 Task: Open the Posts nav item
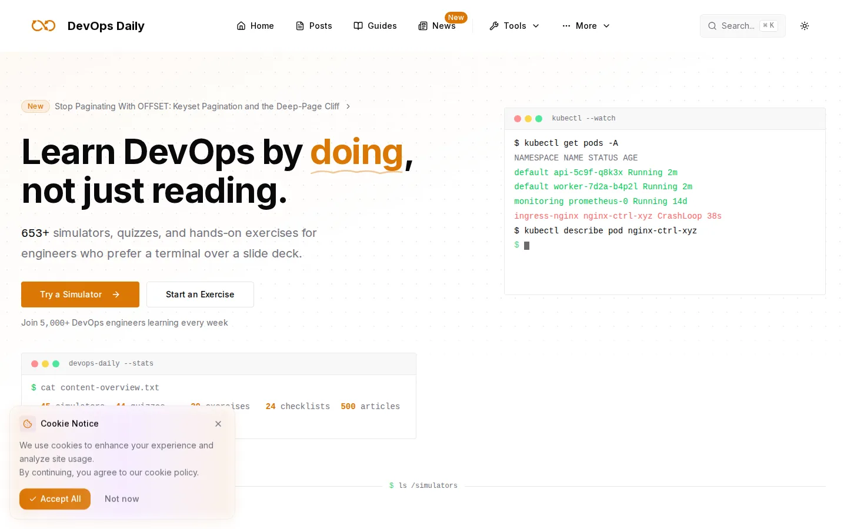[314, 26]
